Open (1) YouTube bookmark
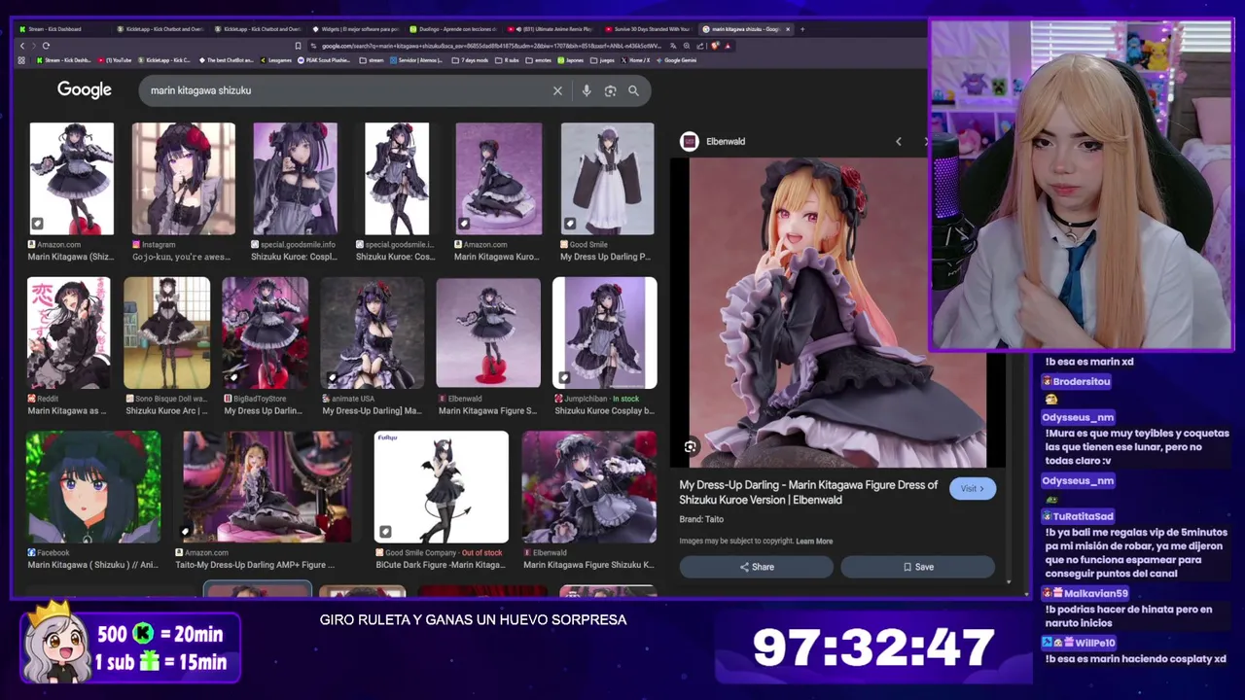This screenshot has height=700, width=1245. (x=114, y=60)
